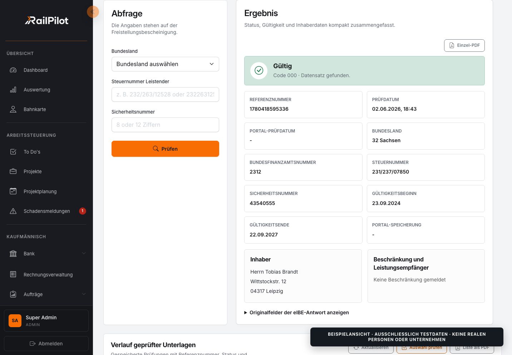Click the Schadensmeldungen warning triangle icon
The height and width of the screenshot is (355, 512).
coord(13,211)
